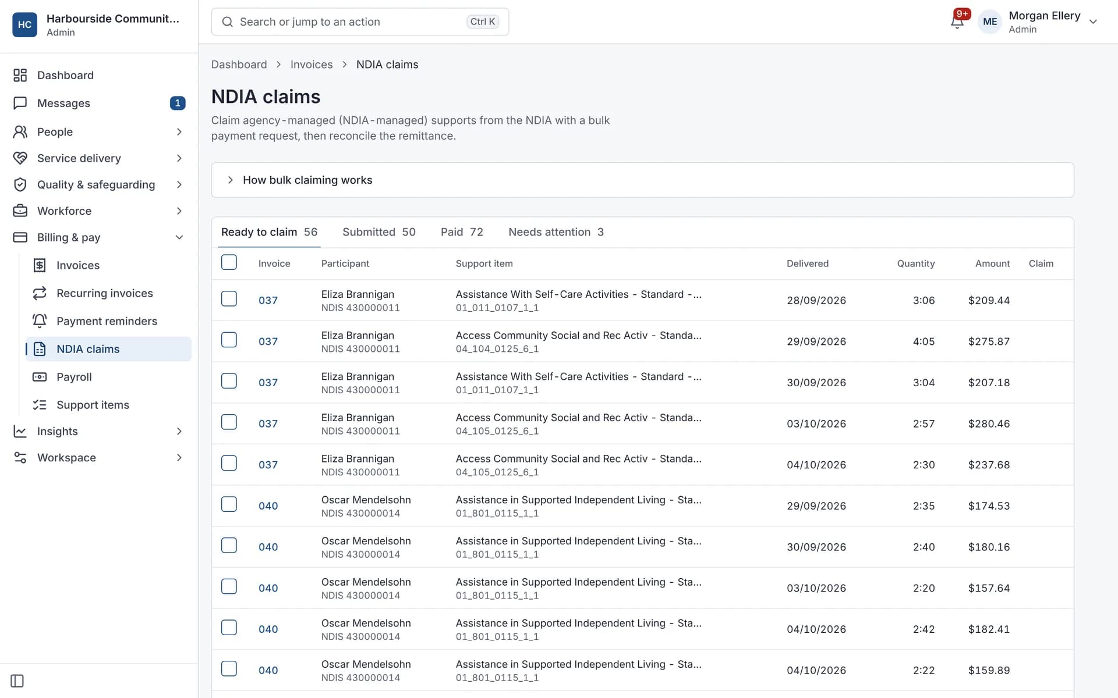Expand Quality & safeguarding chevron

[x=179, y=184]
